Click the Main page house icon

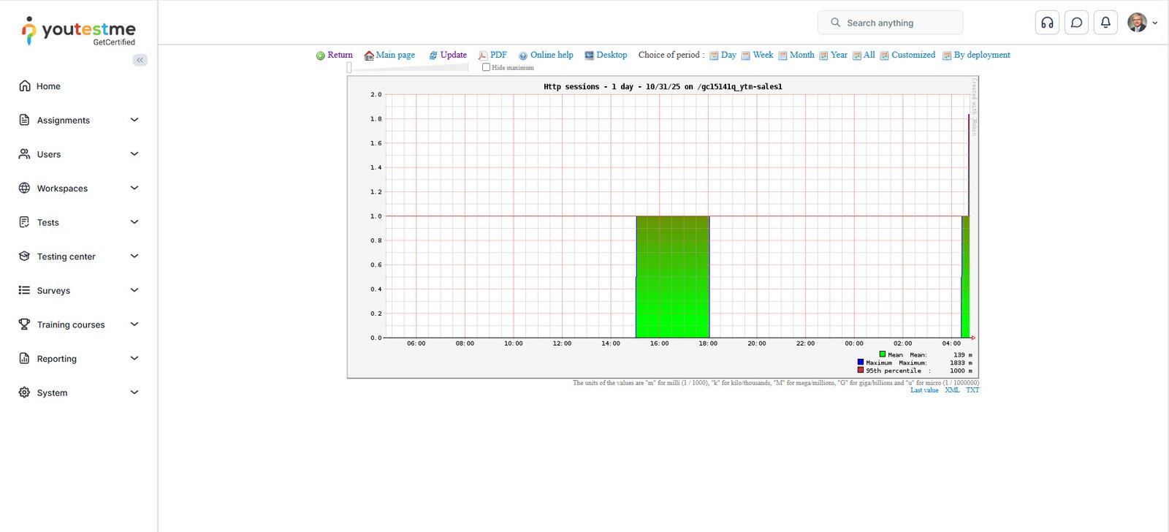[x=369, y=56]
